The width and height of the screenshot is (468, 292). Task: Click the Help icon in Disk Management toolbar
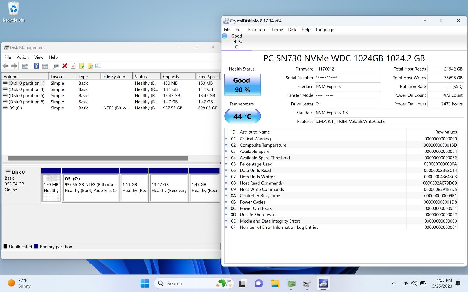coord(36,66)
